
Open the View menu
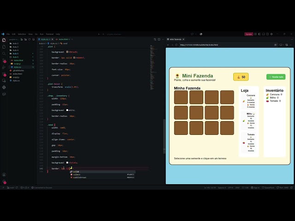coord(30,34)
